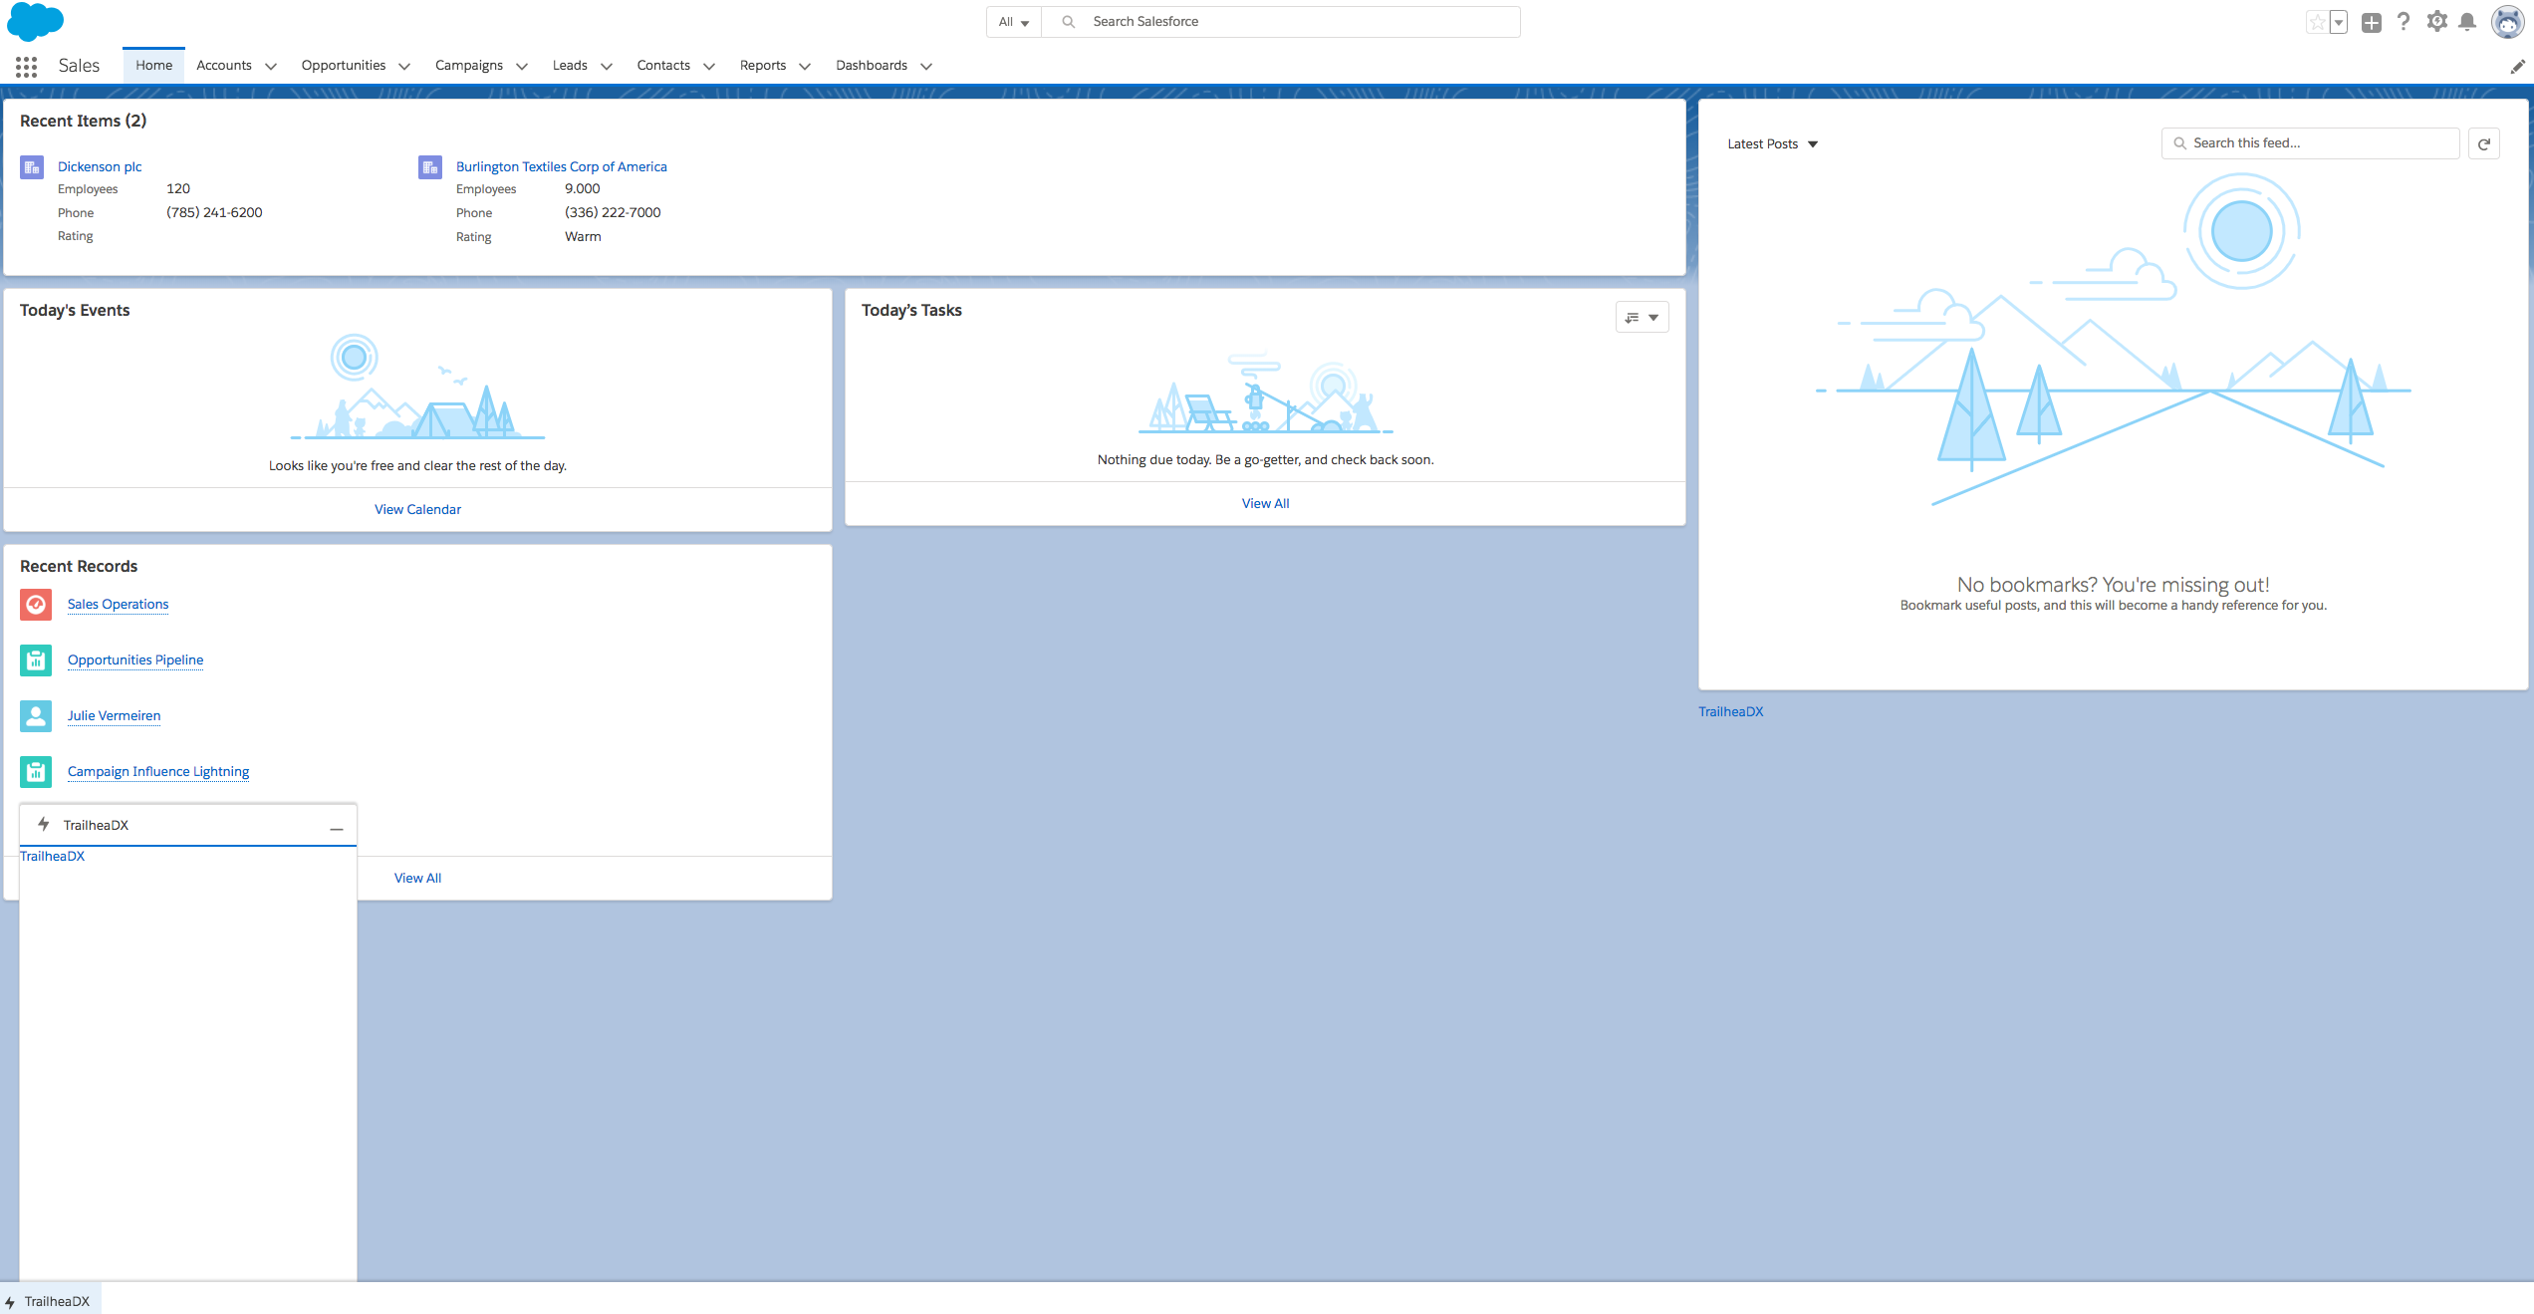Open Today's Tasks filter dropdown
The width and height of the screenshot is (2534, 1314).
tap(1642, 318)
